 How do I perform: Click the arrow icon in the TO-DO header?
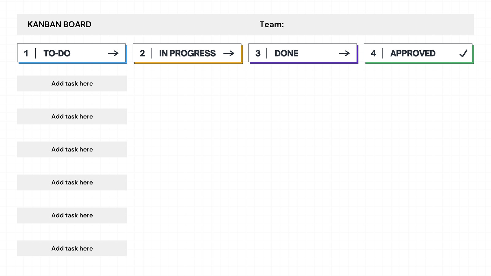pyautogui.click(x=113, y=53)
